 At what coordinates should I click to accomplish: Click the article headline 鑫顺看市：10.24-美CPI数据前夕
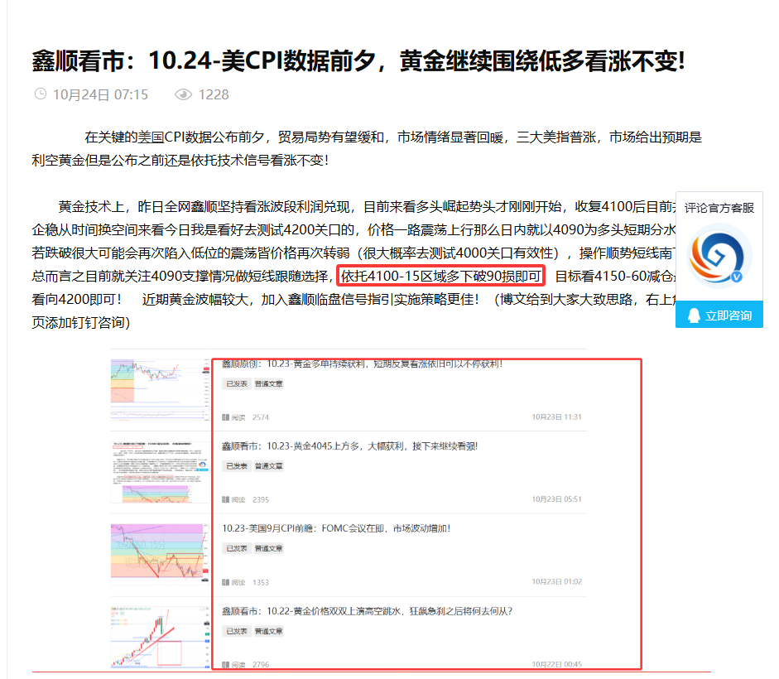point(358,61)
